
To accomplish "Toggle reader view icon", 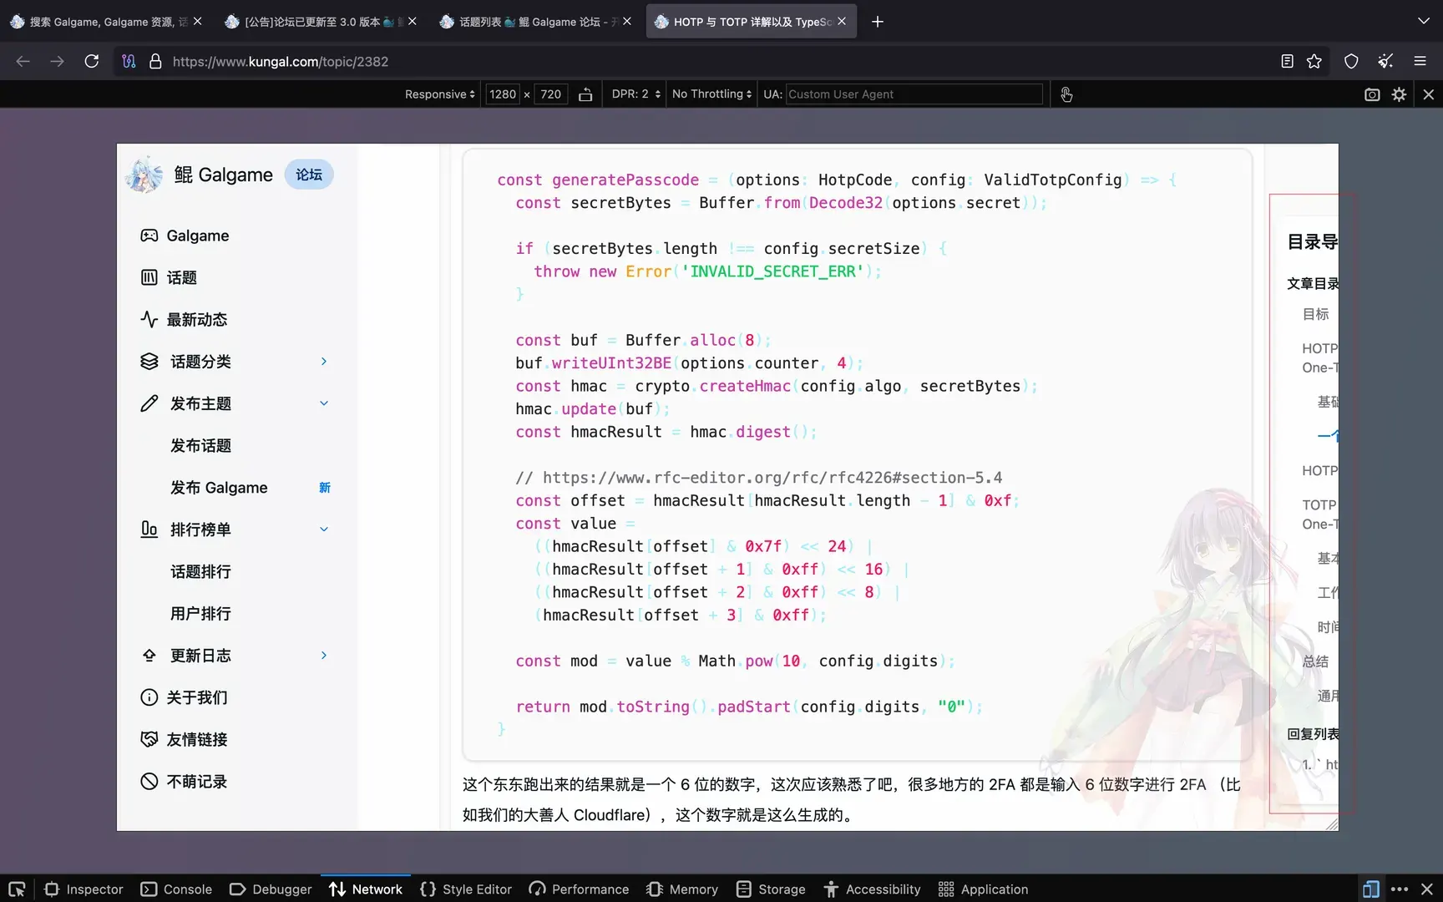I will (1287, 61).
